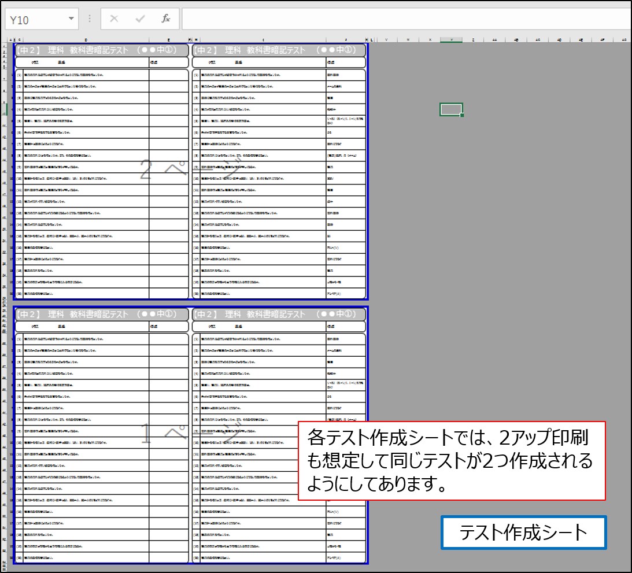Click the three-dot Name Box resize handle
The height and width of the screenshot is (573, 632).
(x=90, y=19)
